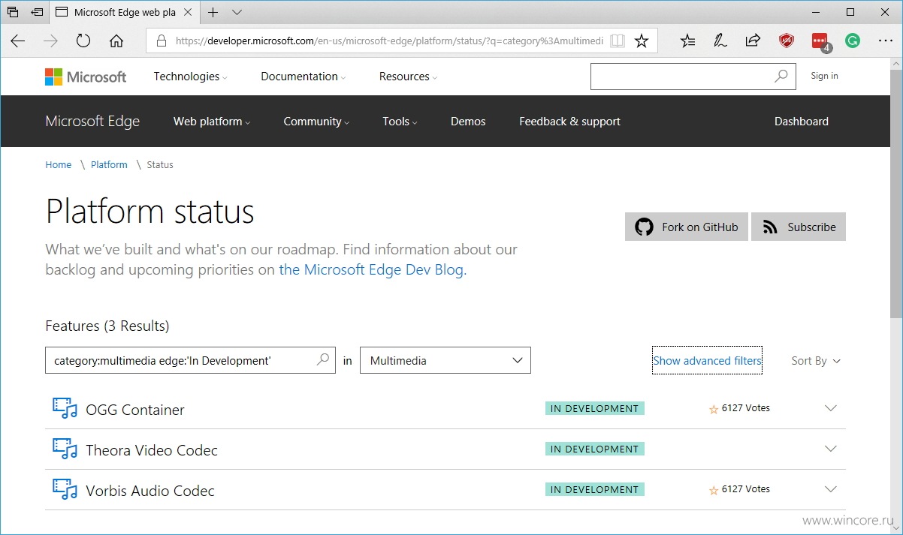Open the browser Settings and more menu
Viewport: 903px width, 535px height.
click(x=884, y=41)
